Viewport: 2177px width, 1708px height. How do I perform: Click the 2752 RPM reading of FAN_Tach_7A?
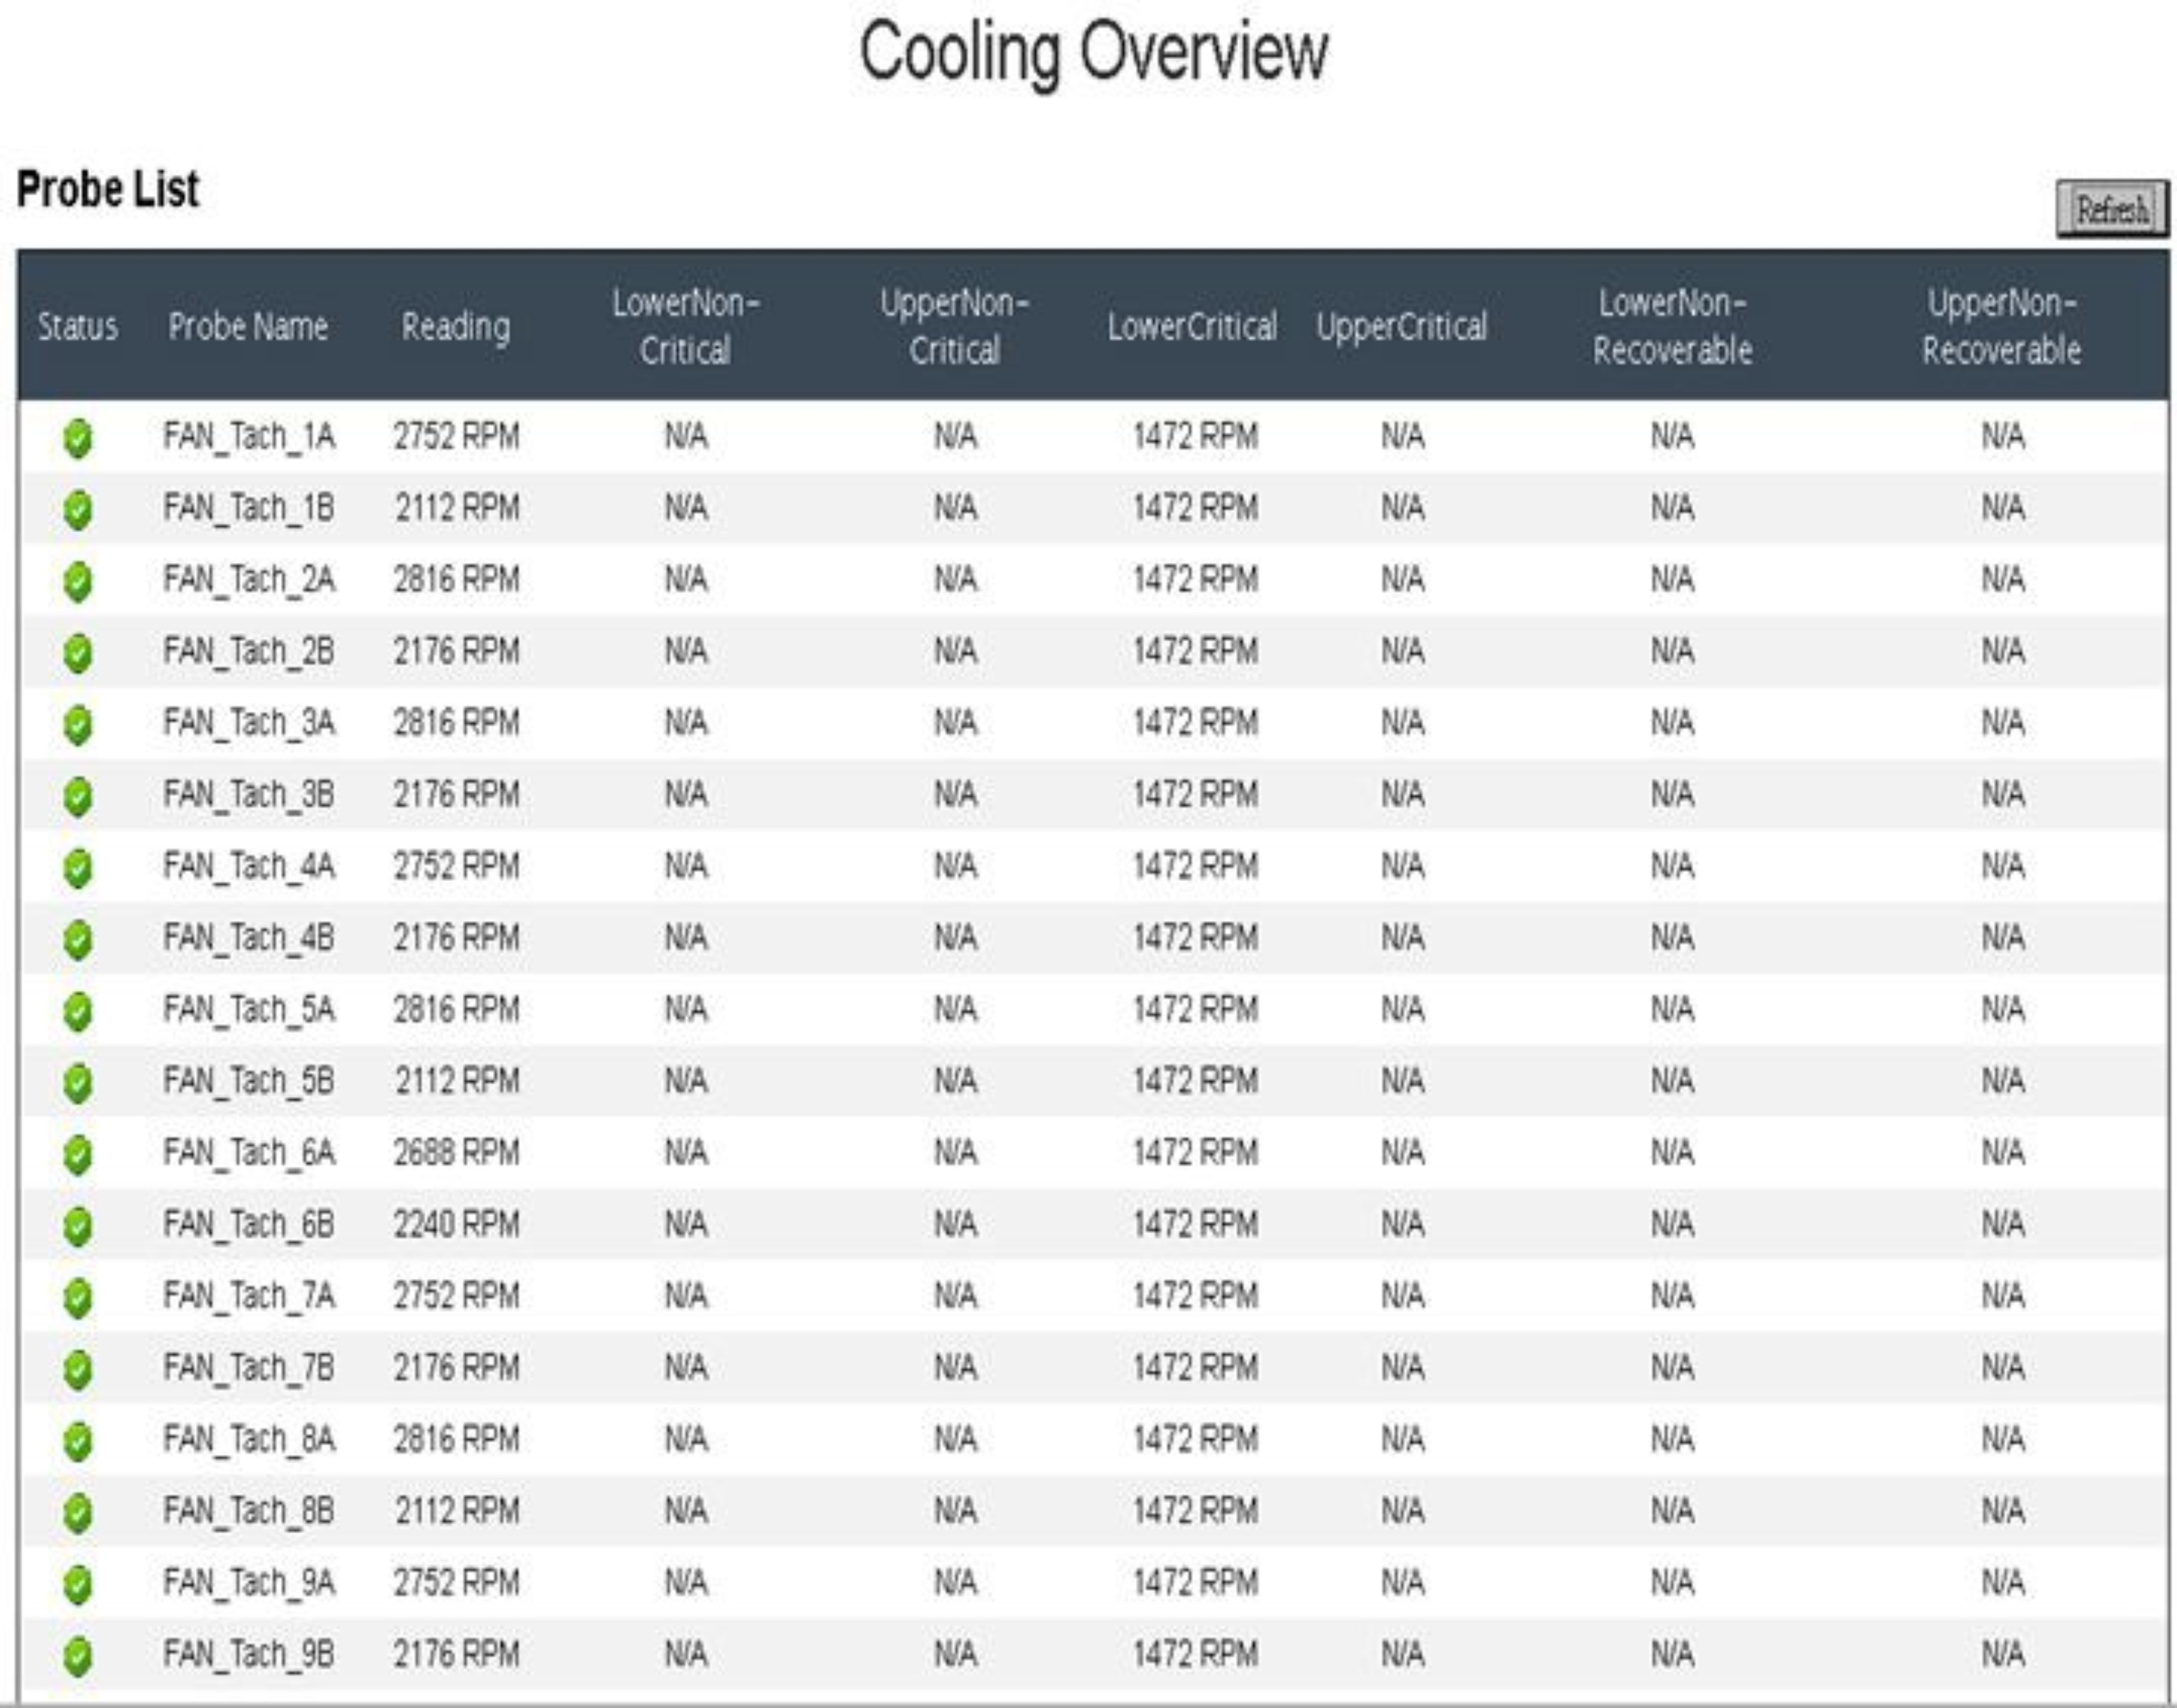click(x=457, y=1296)
